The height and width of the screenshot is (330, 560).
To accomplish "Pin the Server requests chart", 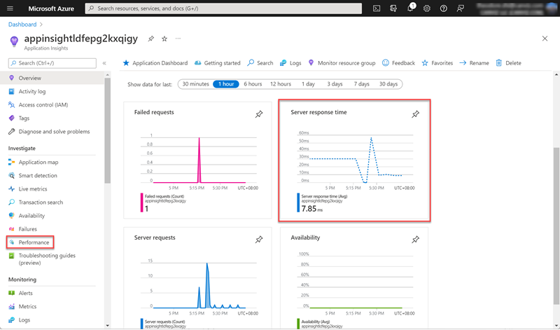I will pyautogui.click(x=259, y=240).
